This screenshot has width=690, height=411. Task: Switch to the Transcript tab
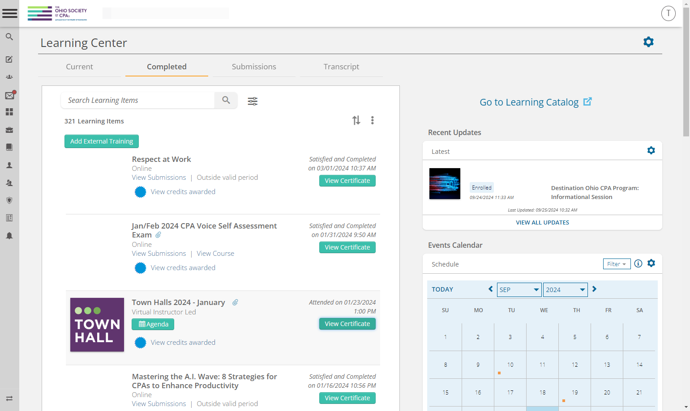(341, 67)
